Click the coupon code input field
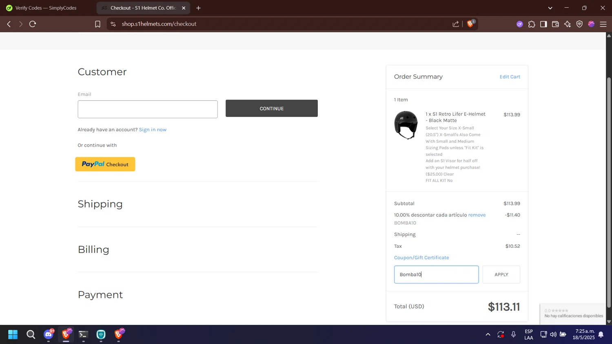The height and width of the screenshot is (344, 612). (436, 274)
